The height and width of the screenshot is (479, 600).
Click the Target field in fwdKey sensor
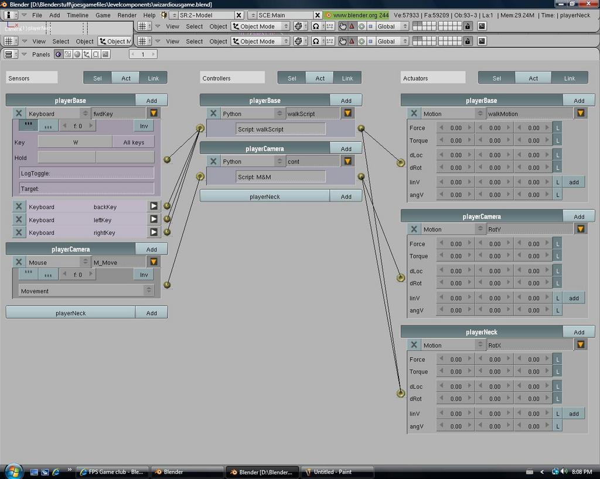pyautogui.click(x=87, y=188)
